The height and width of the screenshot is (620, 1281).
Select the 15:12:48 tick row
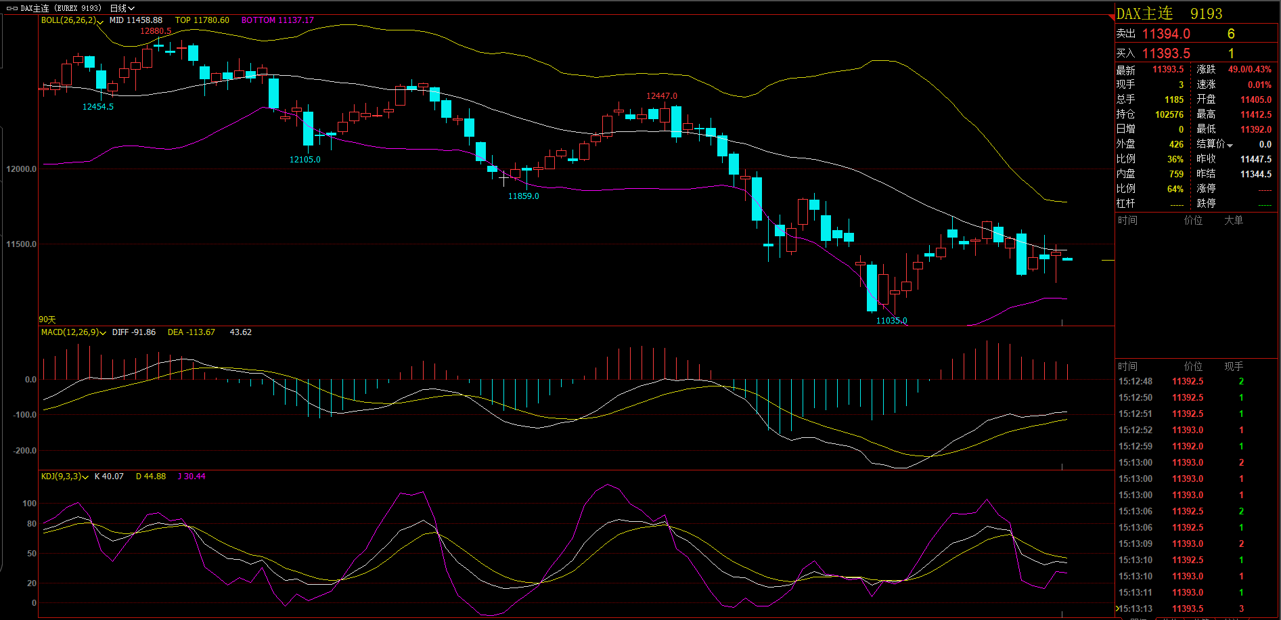1196,382
